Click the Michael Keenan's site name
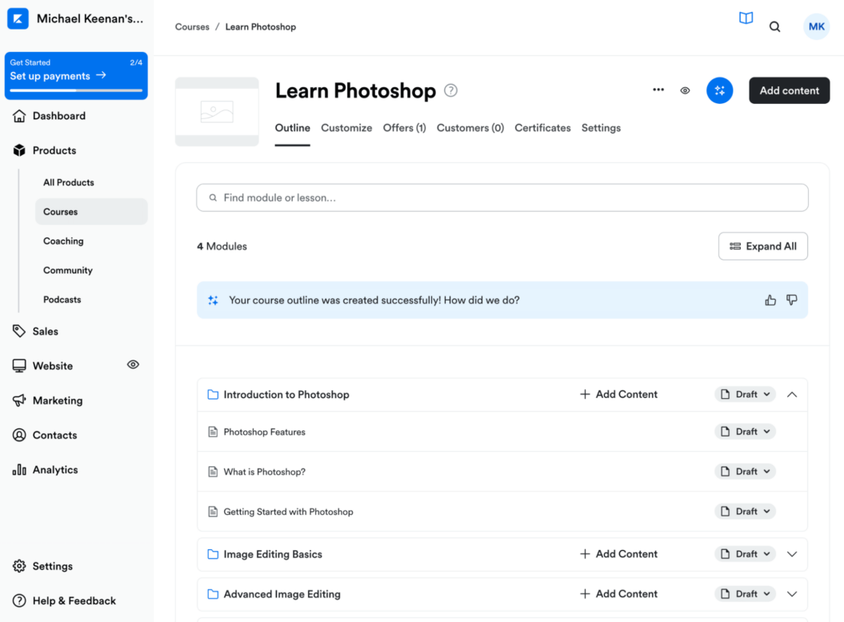The width and height of the screenshot is (844, 622). [x=90, y=19]
